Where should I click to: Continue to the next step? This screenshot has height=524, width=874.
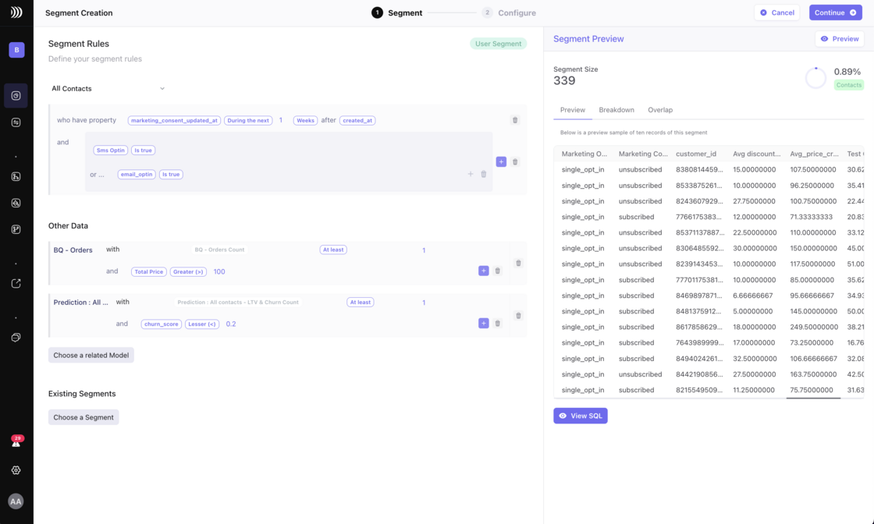coord(836,12)
